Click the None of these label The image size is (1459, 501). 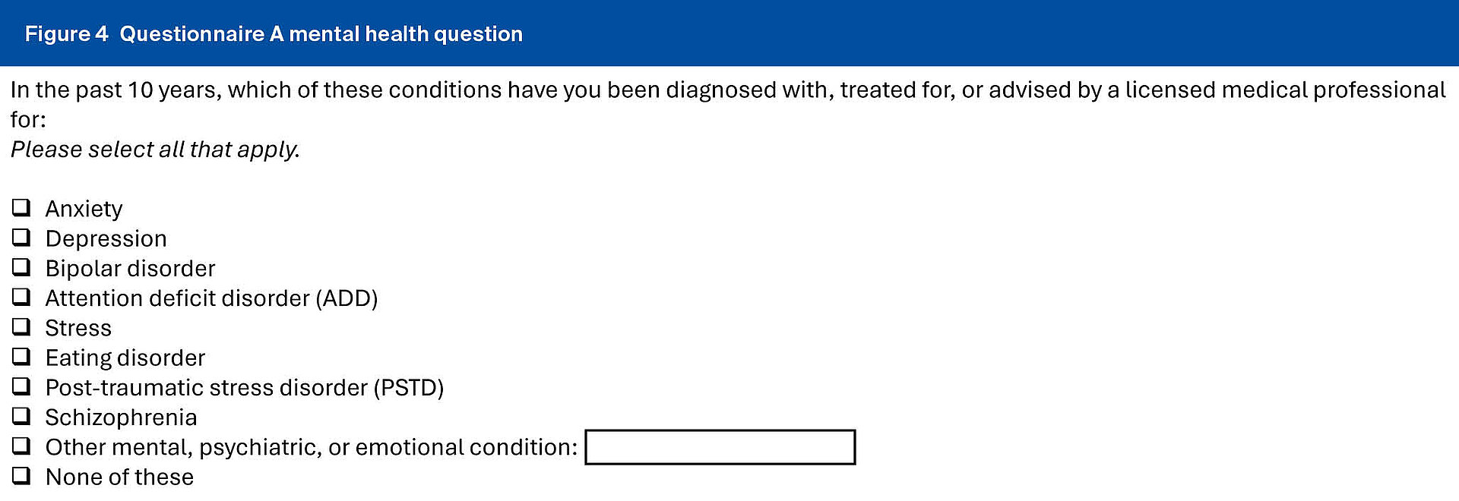click(x=119, y=477)
